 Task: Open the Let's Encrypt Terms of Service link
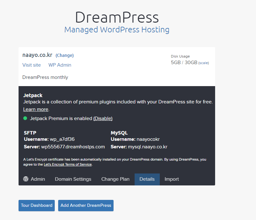68,164
